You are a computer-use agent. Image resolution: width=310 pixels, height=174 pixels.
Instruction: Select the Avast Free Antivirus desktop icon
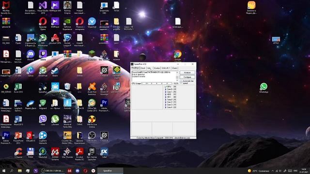(x=92, y=89)
